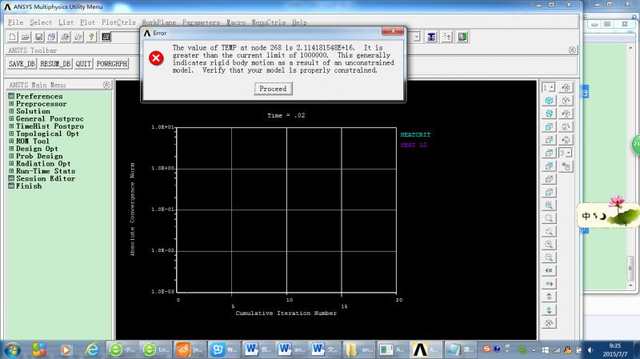Click the HEAT L2 legend label
The height and width of the screenshot is (359, 640).
[413, 145]
